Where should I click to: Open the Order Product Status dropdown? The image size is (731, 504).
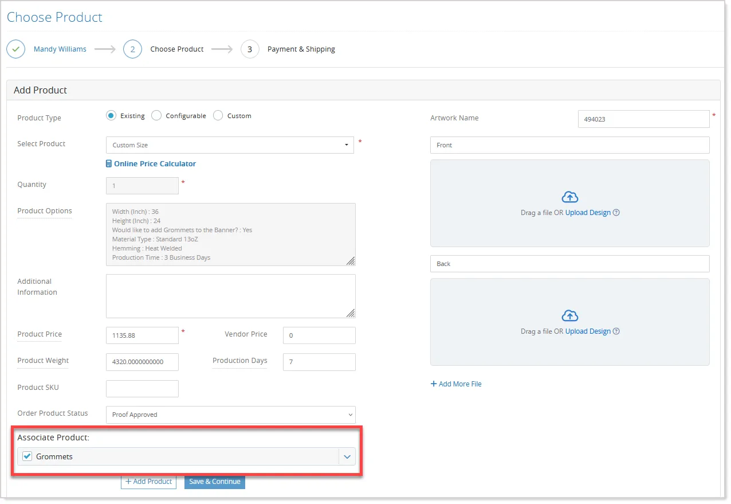coord(231,415)
